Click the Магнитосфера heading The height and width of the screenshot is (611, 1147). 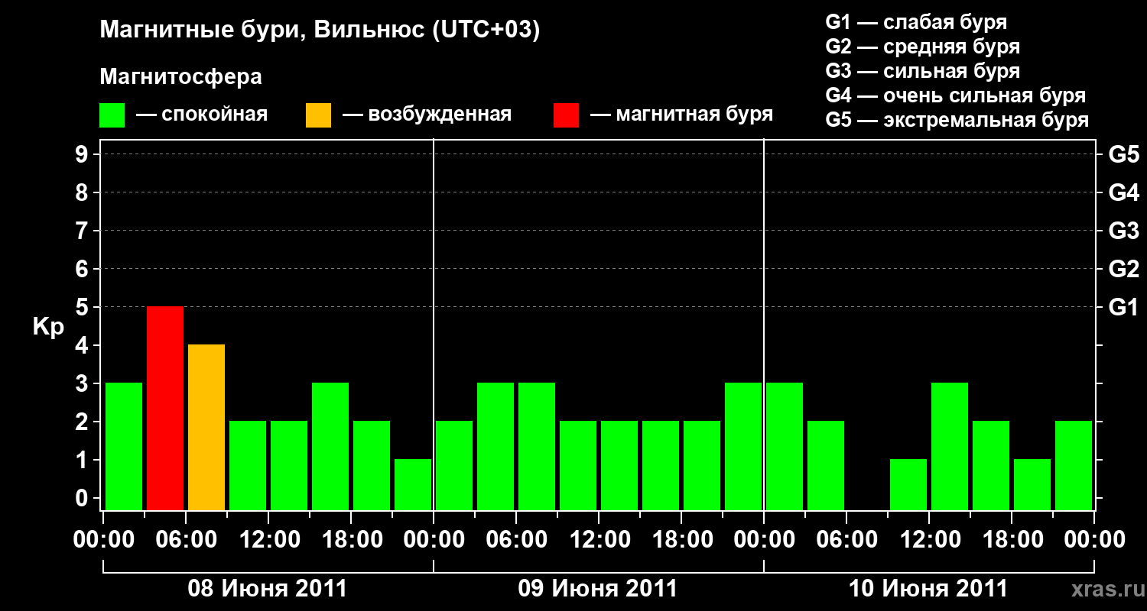pos(180,77)
